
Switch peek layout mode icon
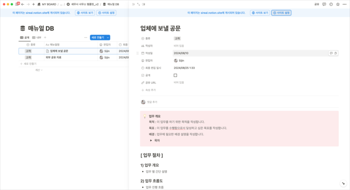pyautogui.click(x=144, y=4)
